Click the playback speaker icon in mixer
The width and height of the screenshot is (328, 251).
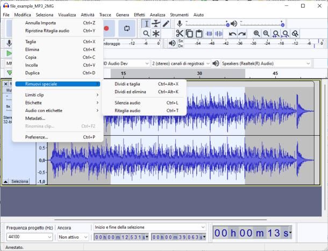(x=234, y=24)
